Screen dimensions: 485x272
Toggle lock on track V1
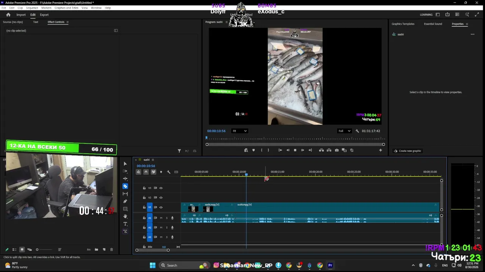(144, 207)
